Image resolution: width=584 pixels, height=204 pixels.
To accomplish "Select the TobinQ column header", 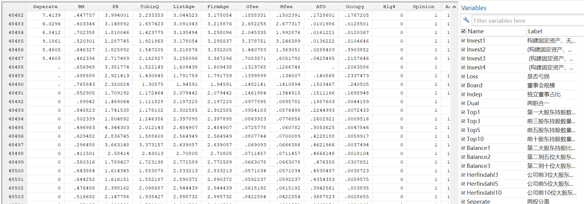I will pyautogui.click(x=150, y=6).
